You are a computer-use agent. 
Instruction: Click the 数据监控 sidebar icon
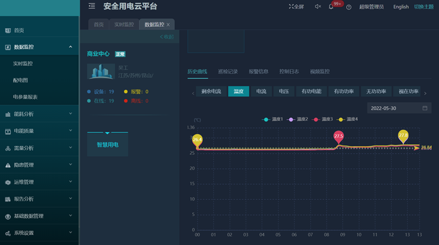8,47
